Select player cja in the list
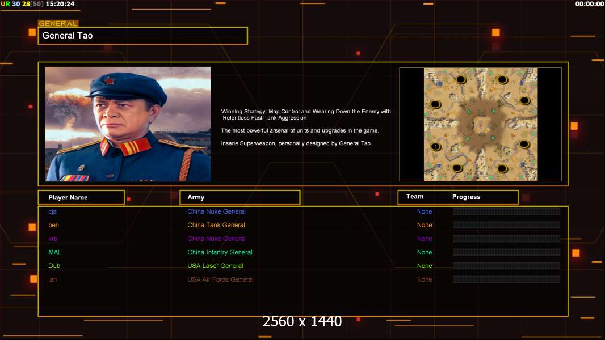The width and height of the screenshot is (605, 340). click(x=52, y=211)
